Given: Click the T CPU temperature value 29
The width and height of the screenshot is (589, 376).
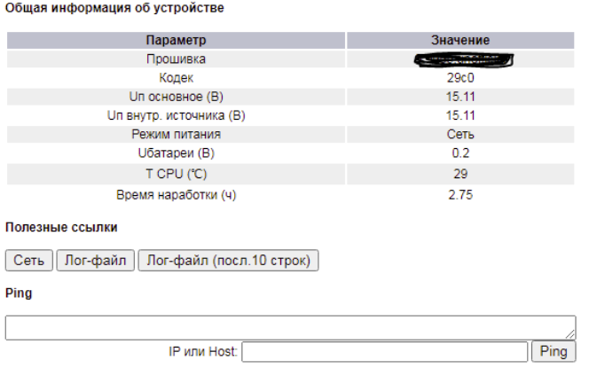Looking at the screenshot, I should coord(460,174).
